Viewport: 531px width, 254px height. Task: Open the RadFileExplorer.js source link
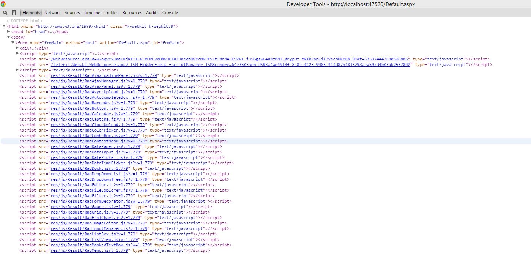click(x=99, y=190)
